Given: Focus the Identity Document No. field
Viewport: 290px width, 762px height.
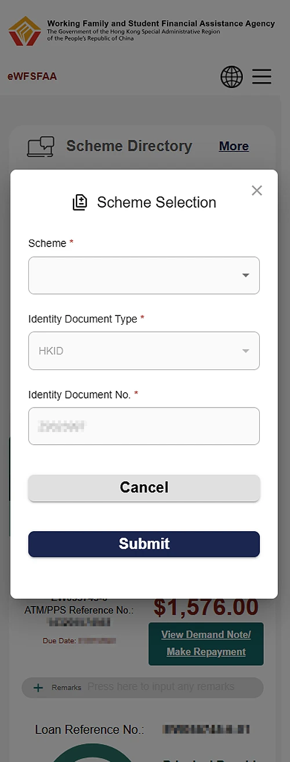Looking at the screenshot, I should 144,426.
